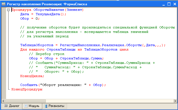
Task: Click the commented Оборот: line
Action: [56, 72]
